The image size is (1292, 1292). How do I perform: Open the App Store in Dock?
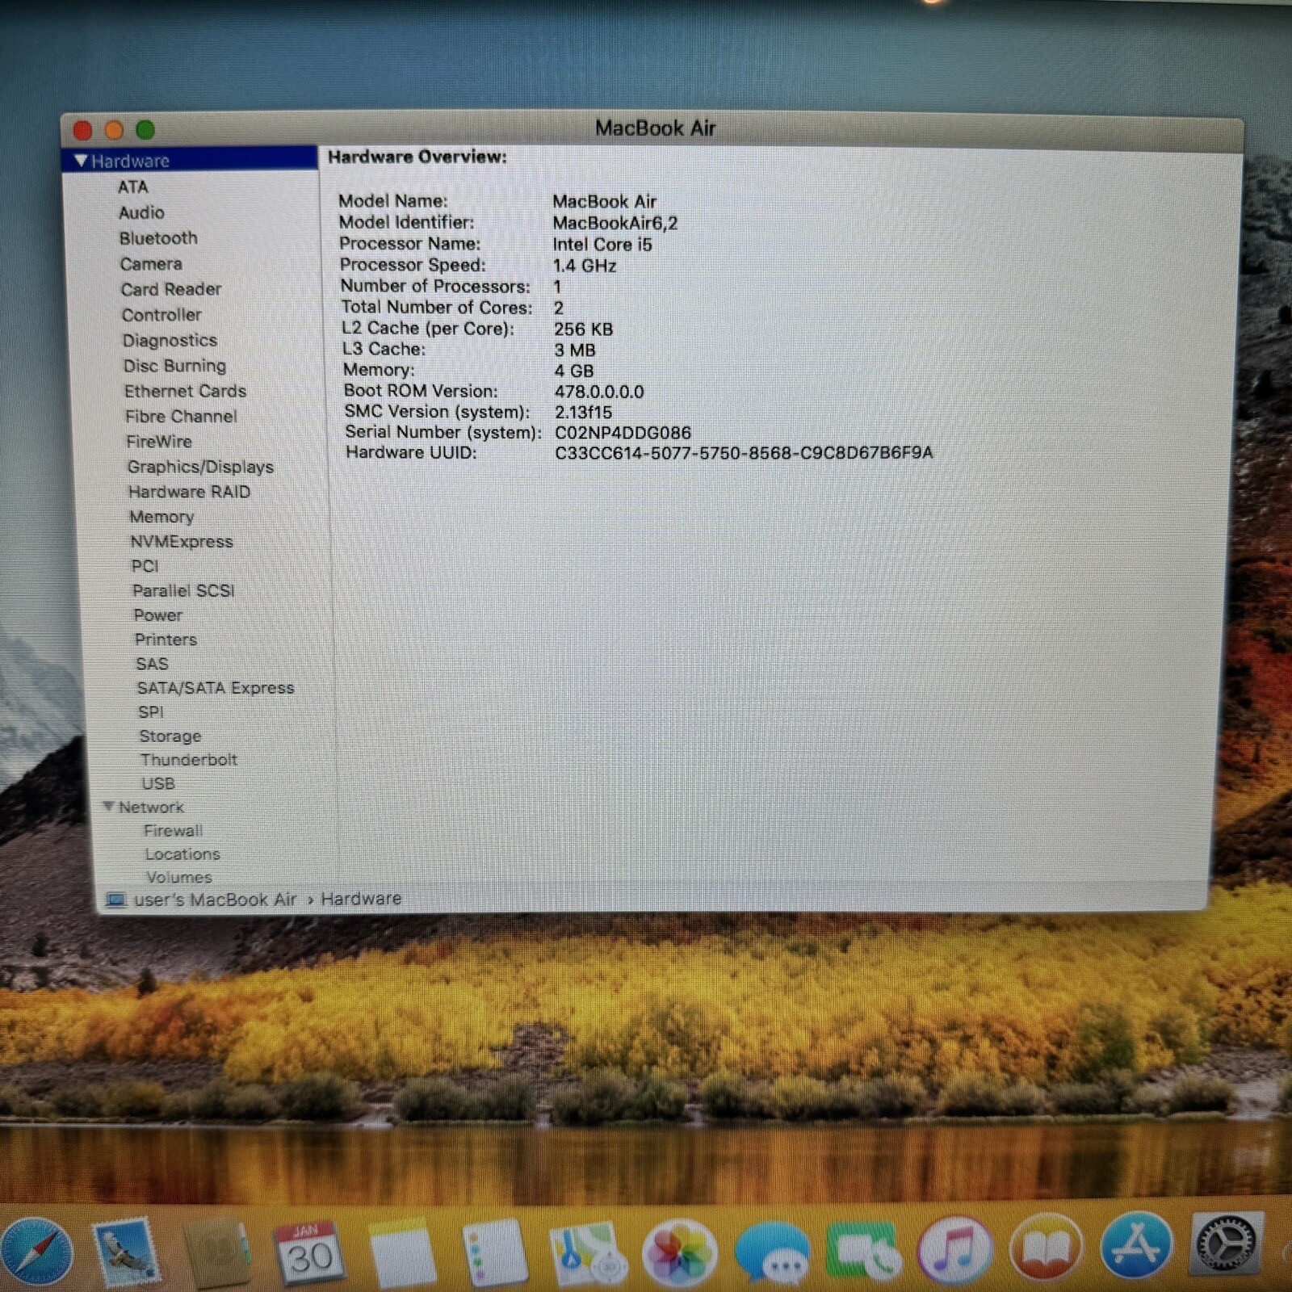1136,1246
